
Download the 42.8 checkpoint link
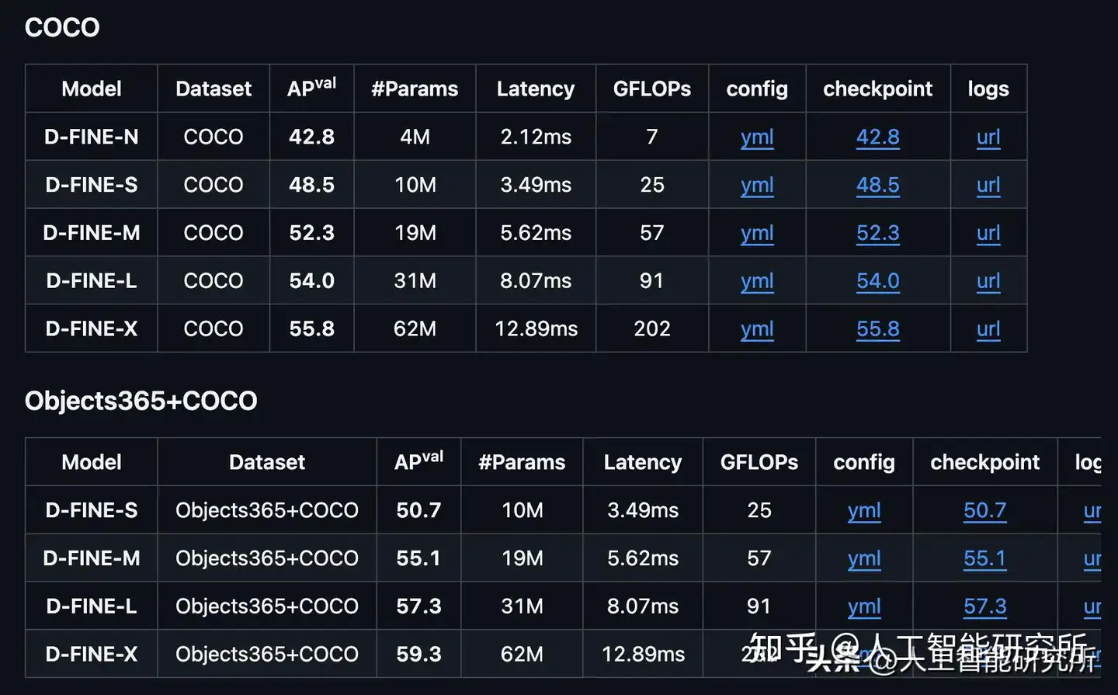(878, 137)
